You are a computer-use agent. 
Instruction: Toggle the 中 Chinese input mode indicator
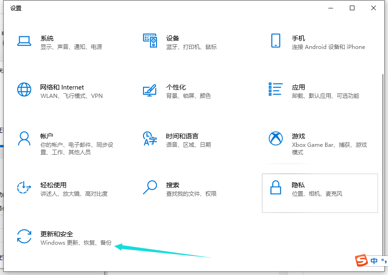(374, 261)
